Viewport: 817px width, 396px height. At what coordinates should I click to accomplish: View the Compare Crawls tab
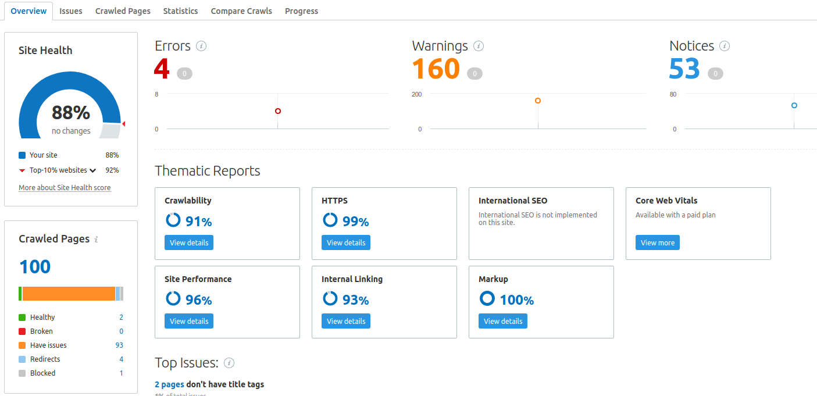(241, 10)
